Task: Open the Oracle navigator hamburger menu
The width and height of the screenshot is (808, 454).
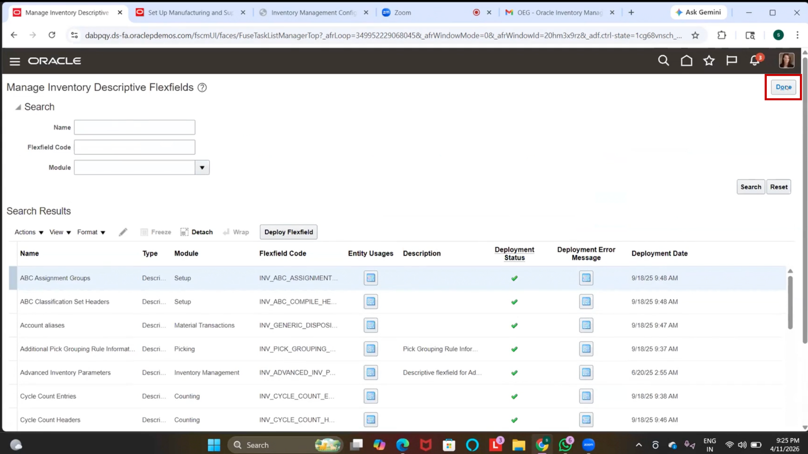Action: point(15,61)
